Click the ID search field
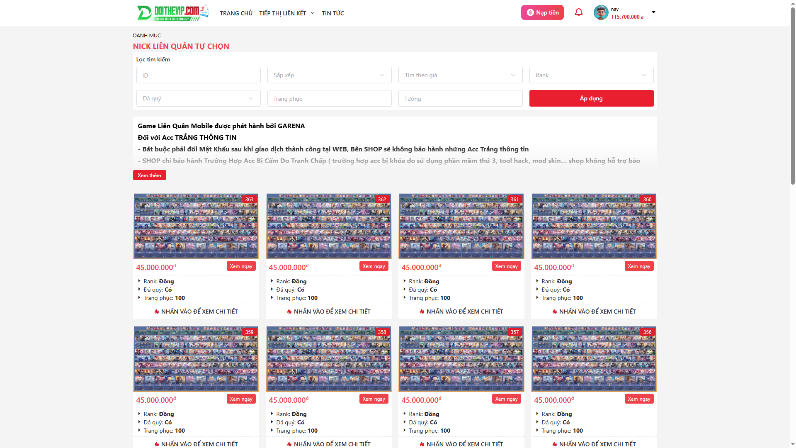The image size is (796, 448). coord(199,75)
